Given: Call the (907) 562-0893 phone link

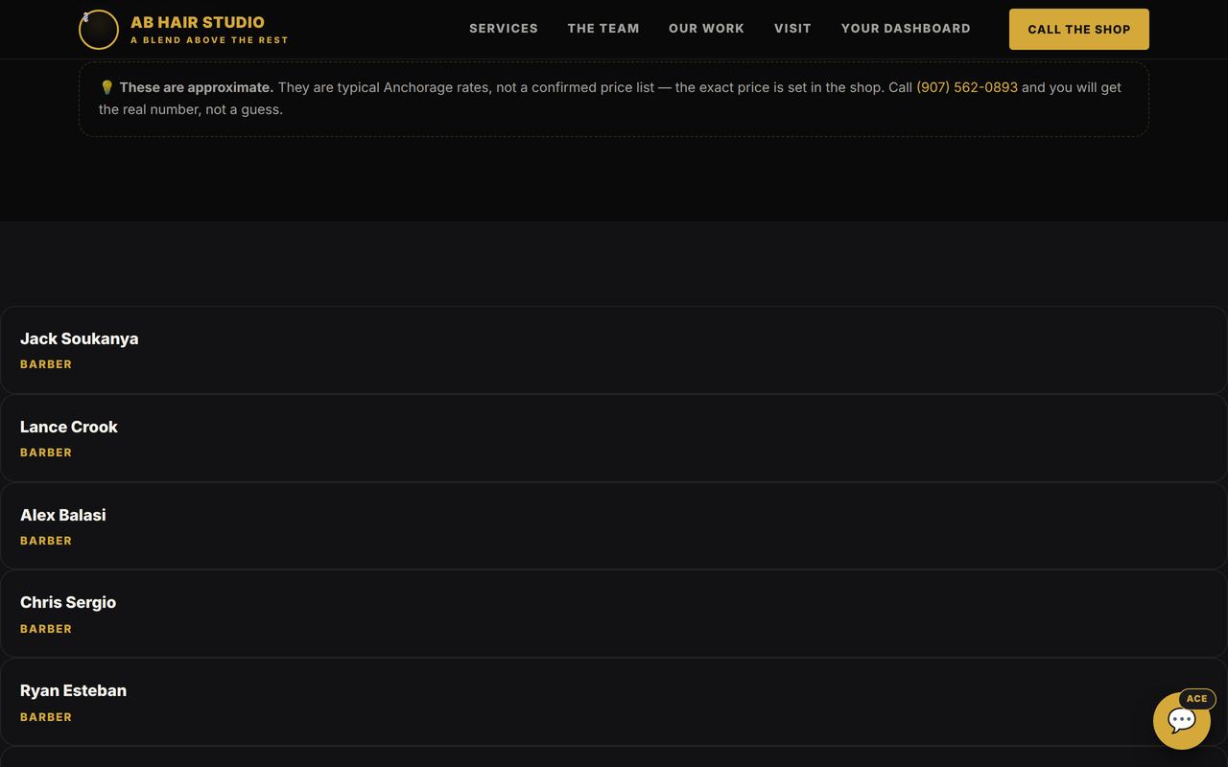Looking at the screenshot, I should point(967,87).
